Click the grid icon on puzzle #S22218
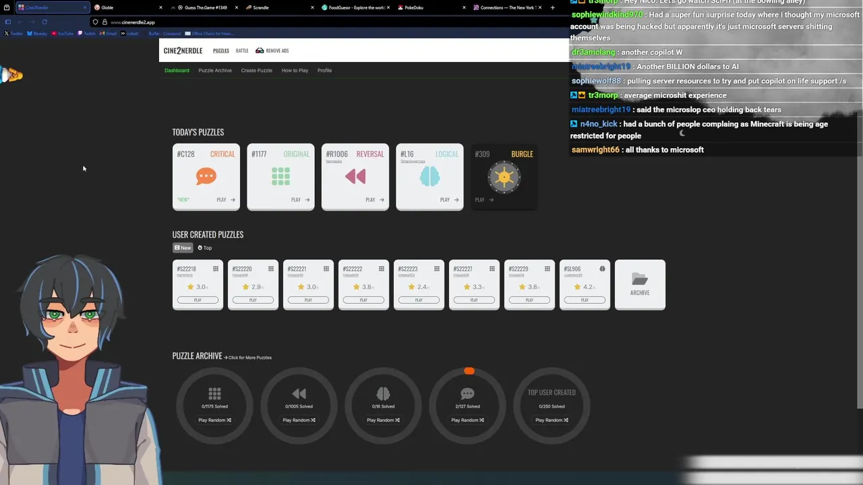Viewport: 863px width, 485px height. 216,269
